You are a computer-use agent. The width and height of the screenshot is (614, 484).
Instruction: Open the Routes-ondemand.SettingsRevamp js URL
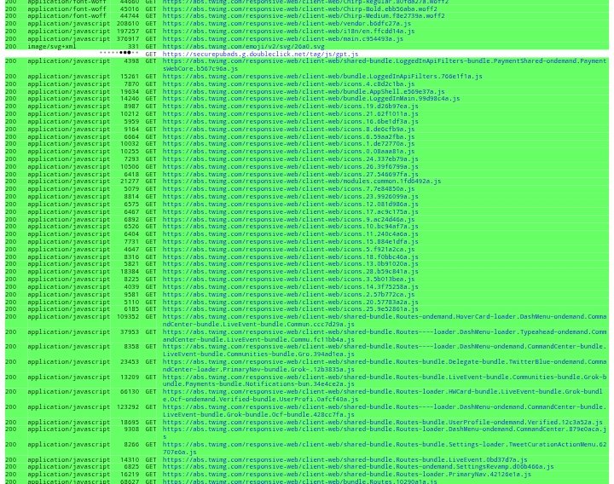pyautogui.click(x=358, y=466)
